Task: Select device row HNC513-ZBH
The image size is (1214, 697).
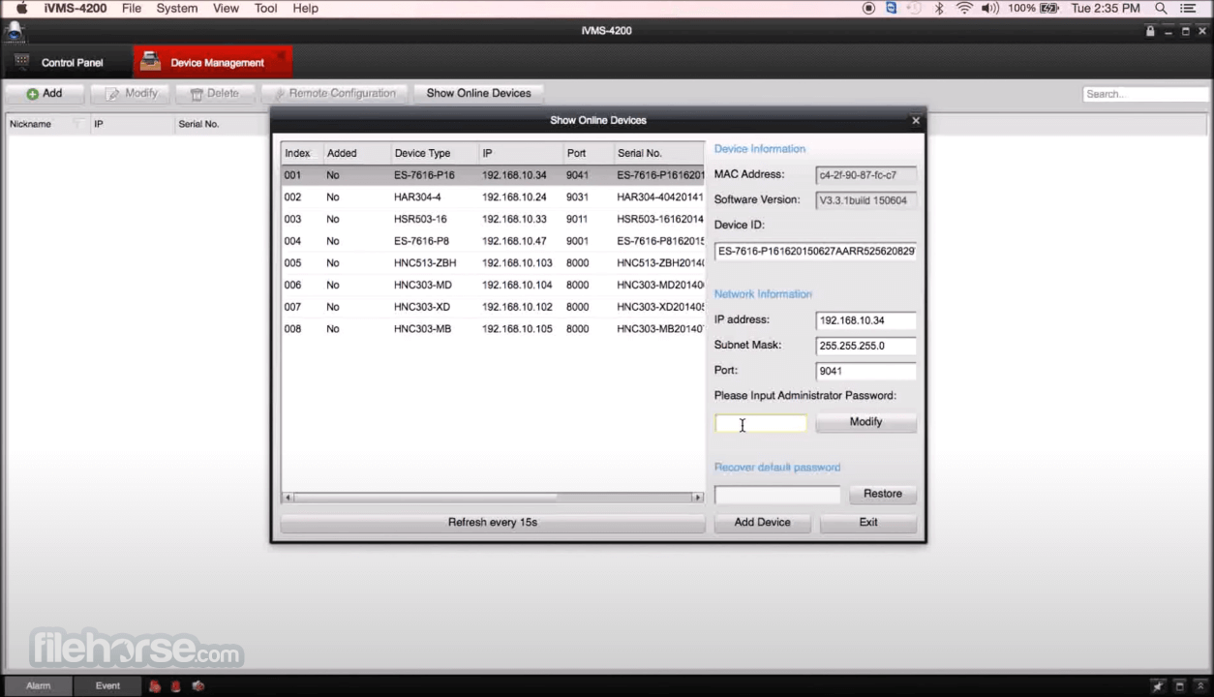Action: point(493,263)
